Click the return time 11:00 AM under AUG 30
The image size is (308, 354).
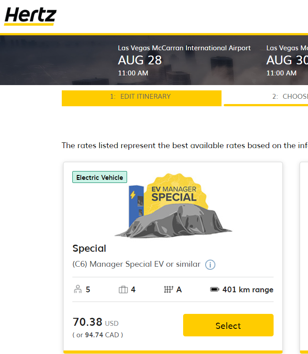[x=282, y=73]
